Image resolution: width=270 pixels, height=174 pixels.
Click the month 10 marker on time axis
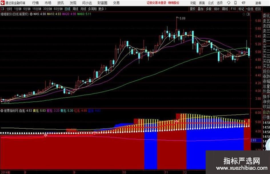pyautogui.click(x=124, y=172)
